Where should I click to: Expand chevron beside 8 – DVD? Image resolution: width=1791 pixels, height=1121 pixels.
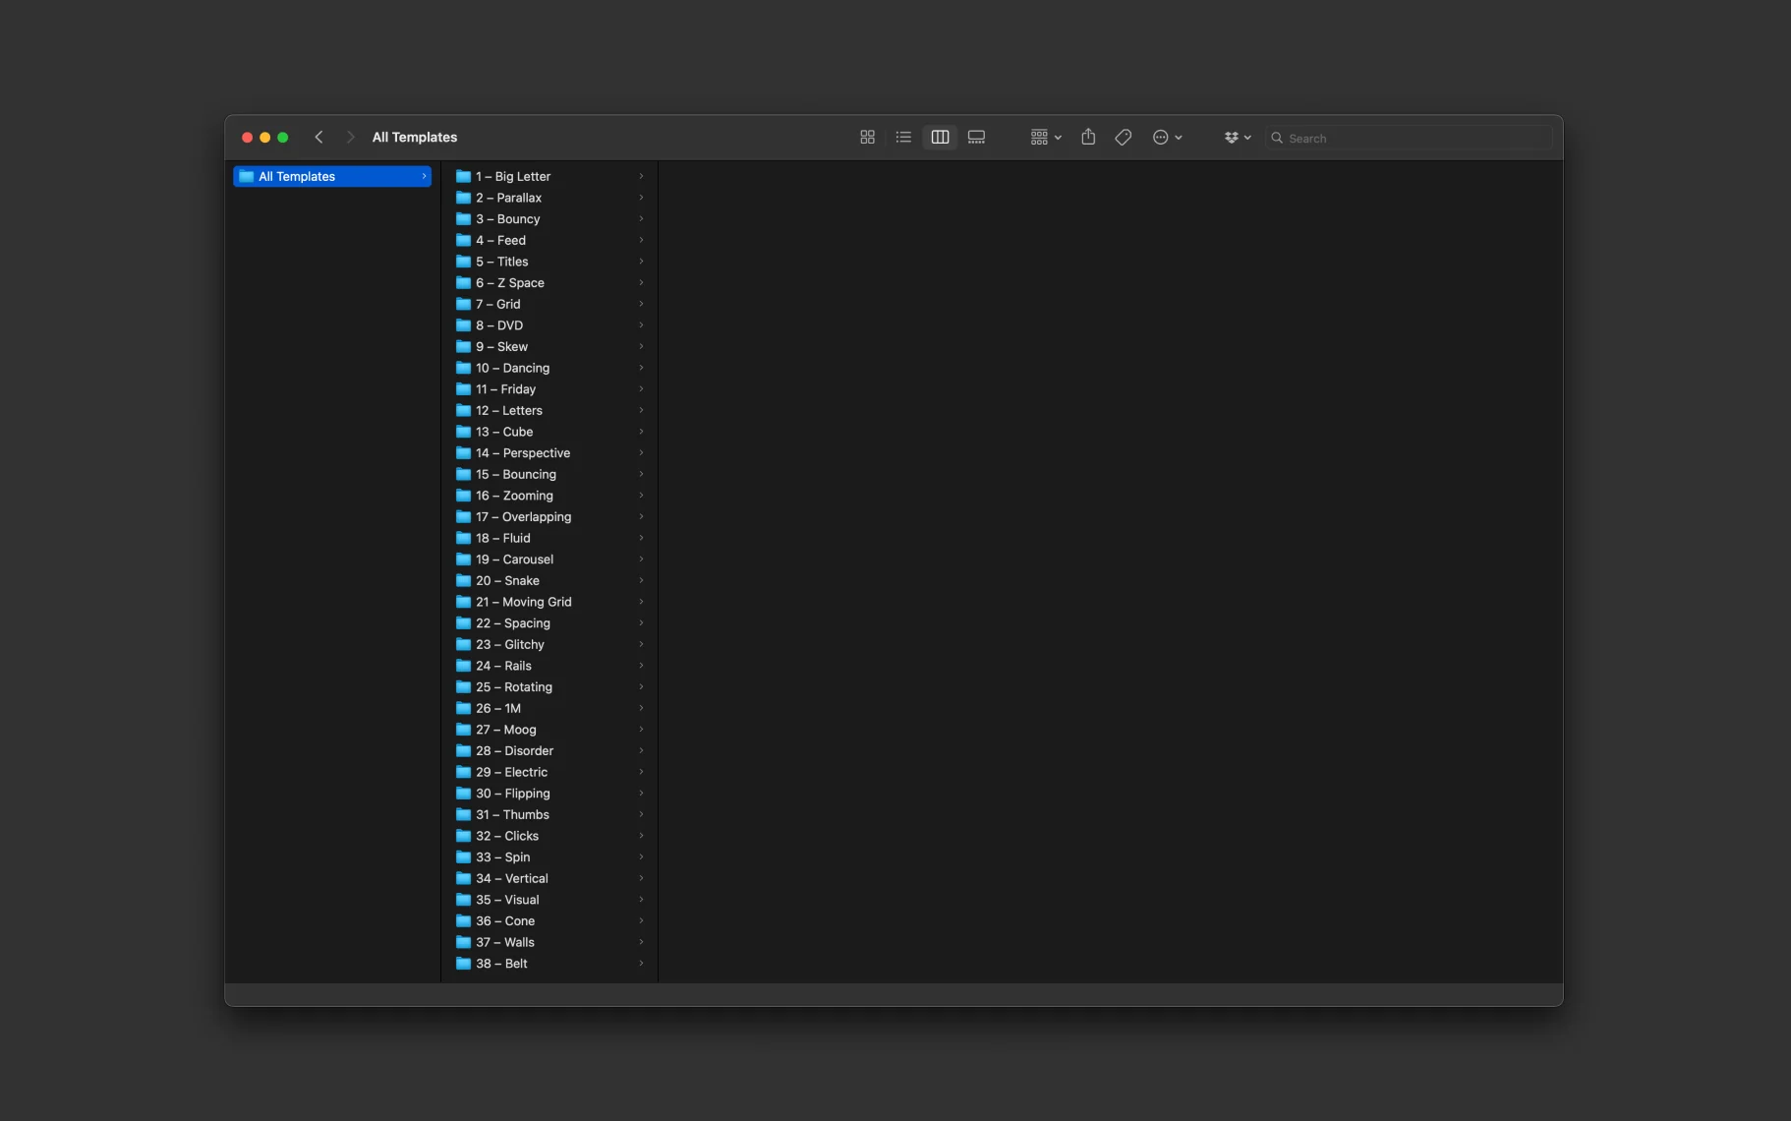[x=641, y=325]
